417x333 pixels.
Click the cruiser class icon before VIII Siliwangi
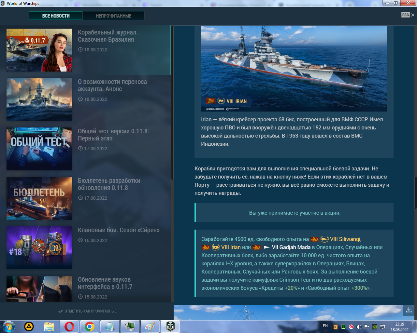(x=324, y=239)
